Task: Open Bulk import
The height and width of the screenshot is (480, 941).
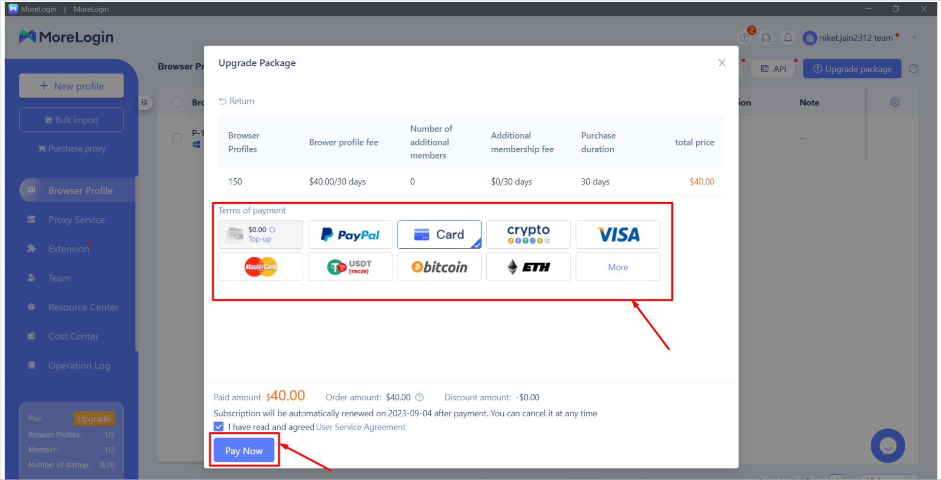Action: point(72,120)
